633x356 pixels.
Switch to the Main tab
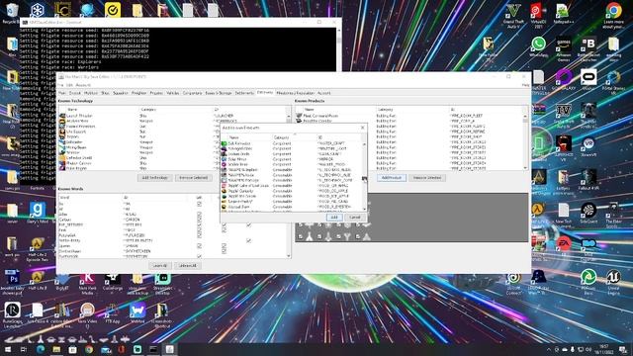click(62, 93)
